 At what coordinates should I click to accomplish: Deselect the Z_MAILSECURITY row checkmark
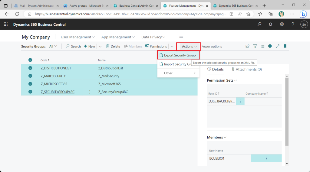click(30, 76)
